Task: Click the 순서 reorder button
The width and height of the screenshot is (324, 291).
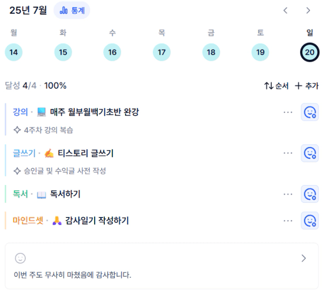Action: pos(276,86)
